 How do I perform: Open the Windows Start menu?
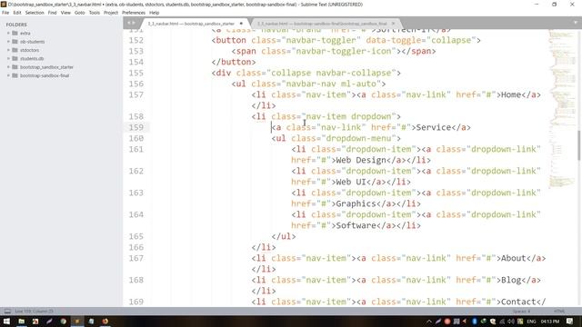click(x=6, y=321)
